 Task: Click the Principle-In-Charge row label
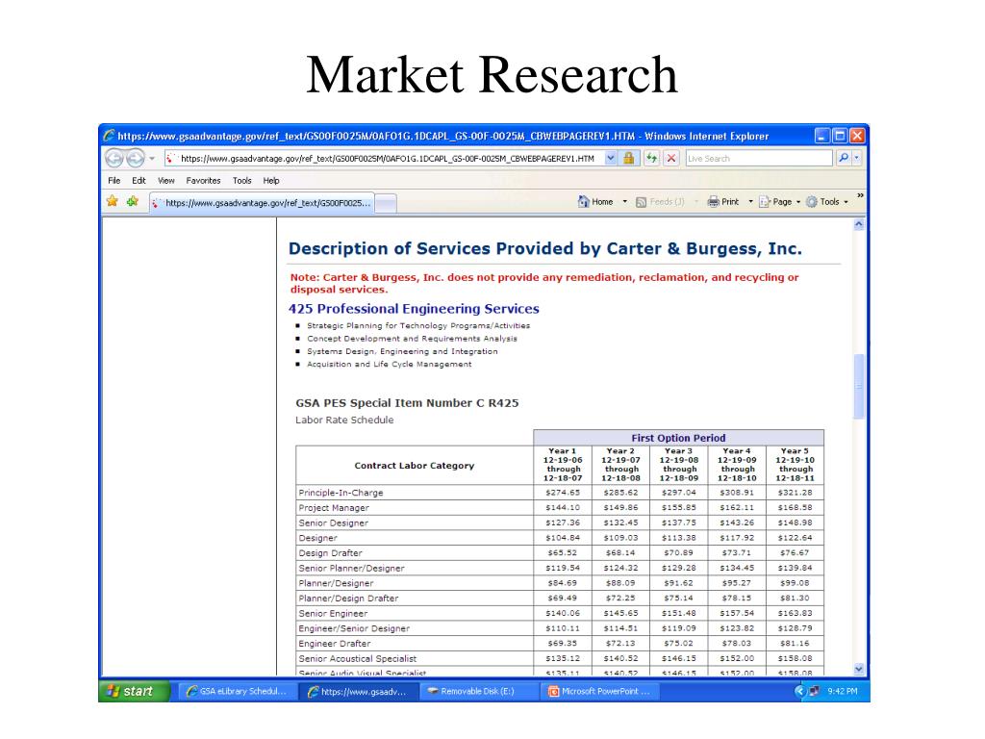[341, 493]
